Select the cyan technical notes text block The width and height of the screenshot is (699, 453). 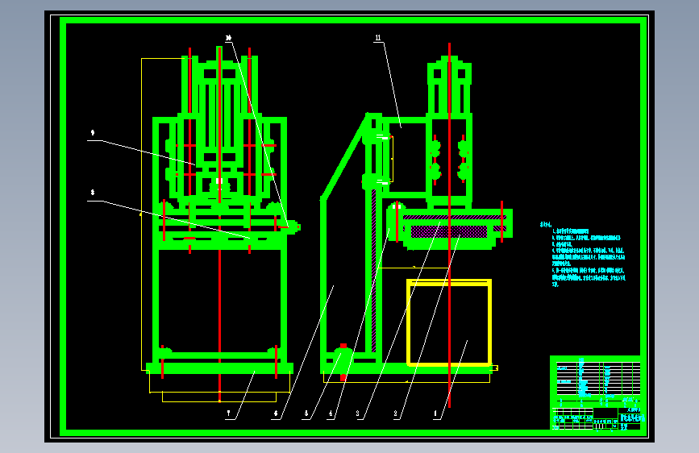tap(583, 254)
